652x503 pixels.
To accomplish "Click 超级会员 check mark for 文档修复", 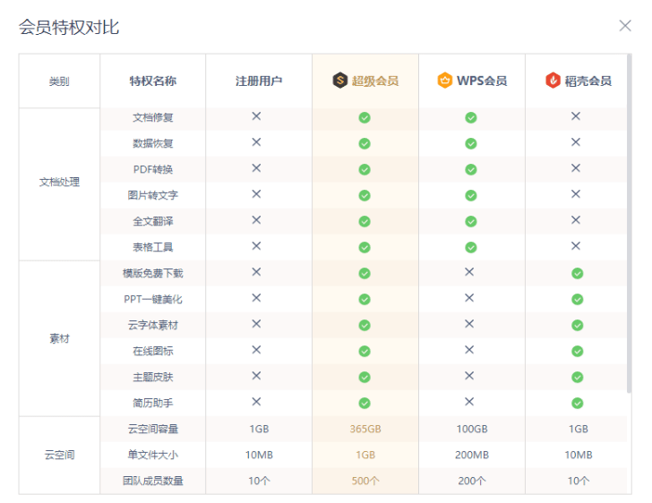I will point(365,117).
